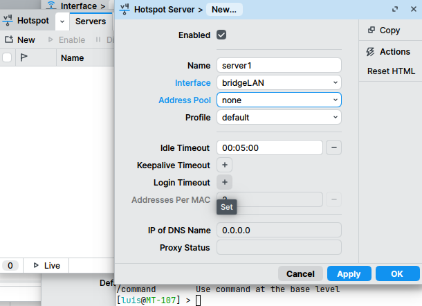The image size is (422, 306).
Task: Click the Hotspot window logo icon
Action: click(8, 21)
